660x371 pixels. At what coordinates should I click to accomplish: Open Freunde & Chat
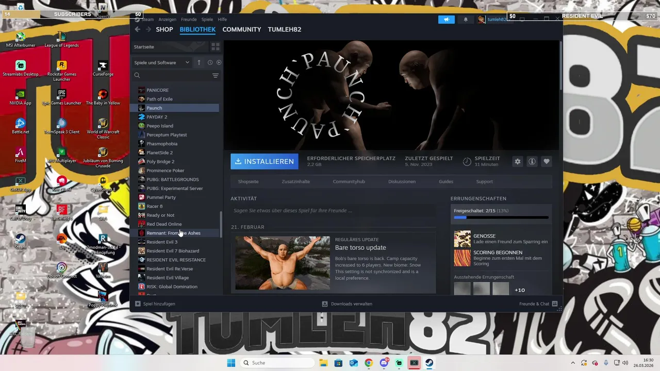(x=538, y=304)
